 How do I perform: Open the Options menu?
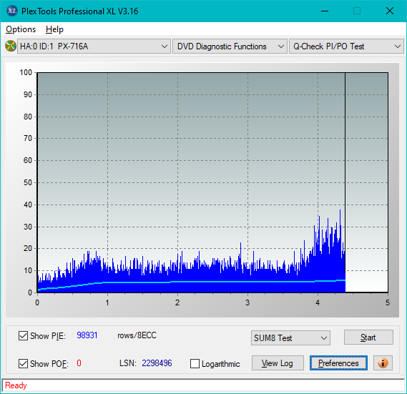click(x=21, y=29)
